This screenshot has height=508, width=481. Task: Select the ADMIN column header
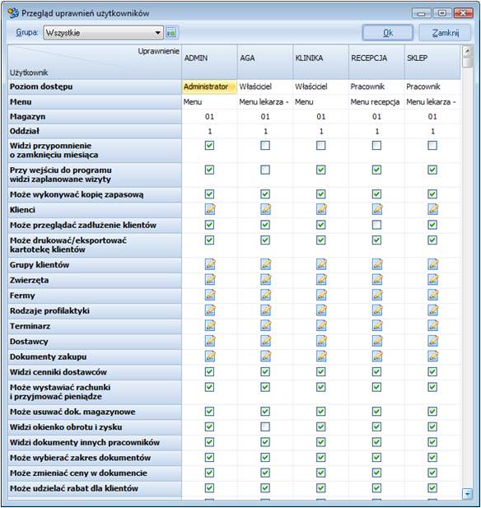(x=209, y=62)
